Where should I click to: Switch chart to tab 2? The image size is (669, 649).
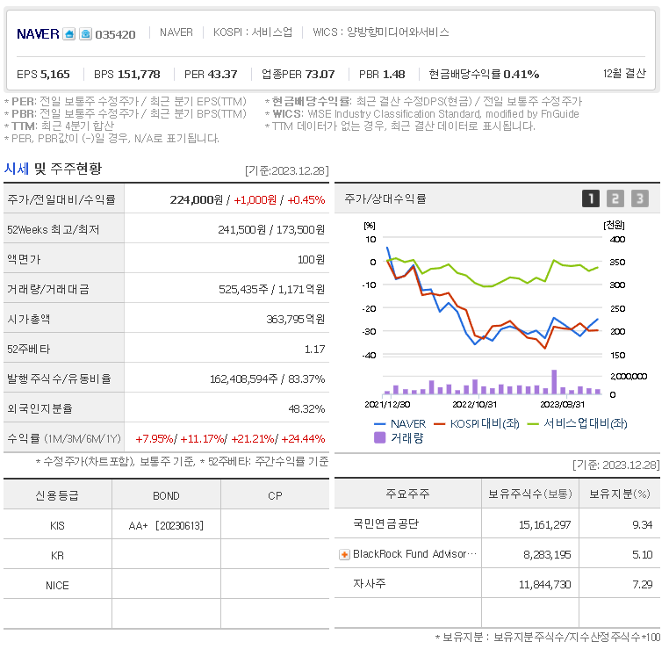tap(615, 198)
